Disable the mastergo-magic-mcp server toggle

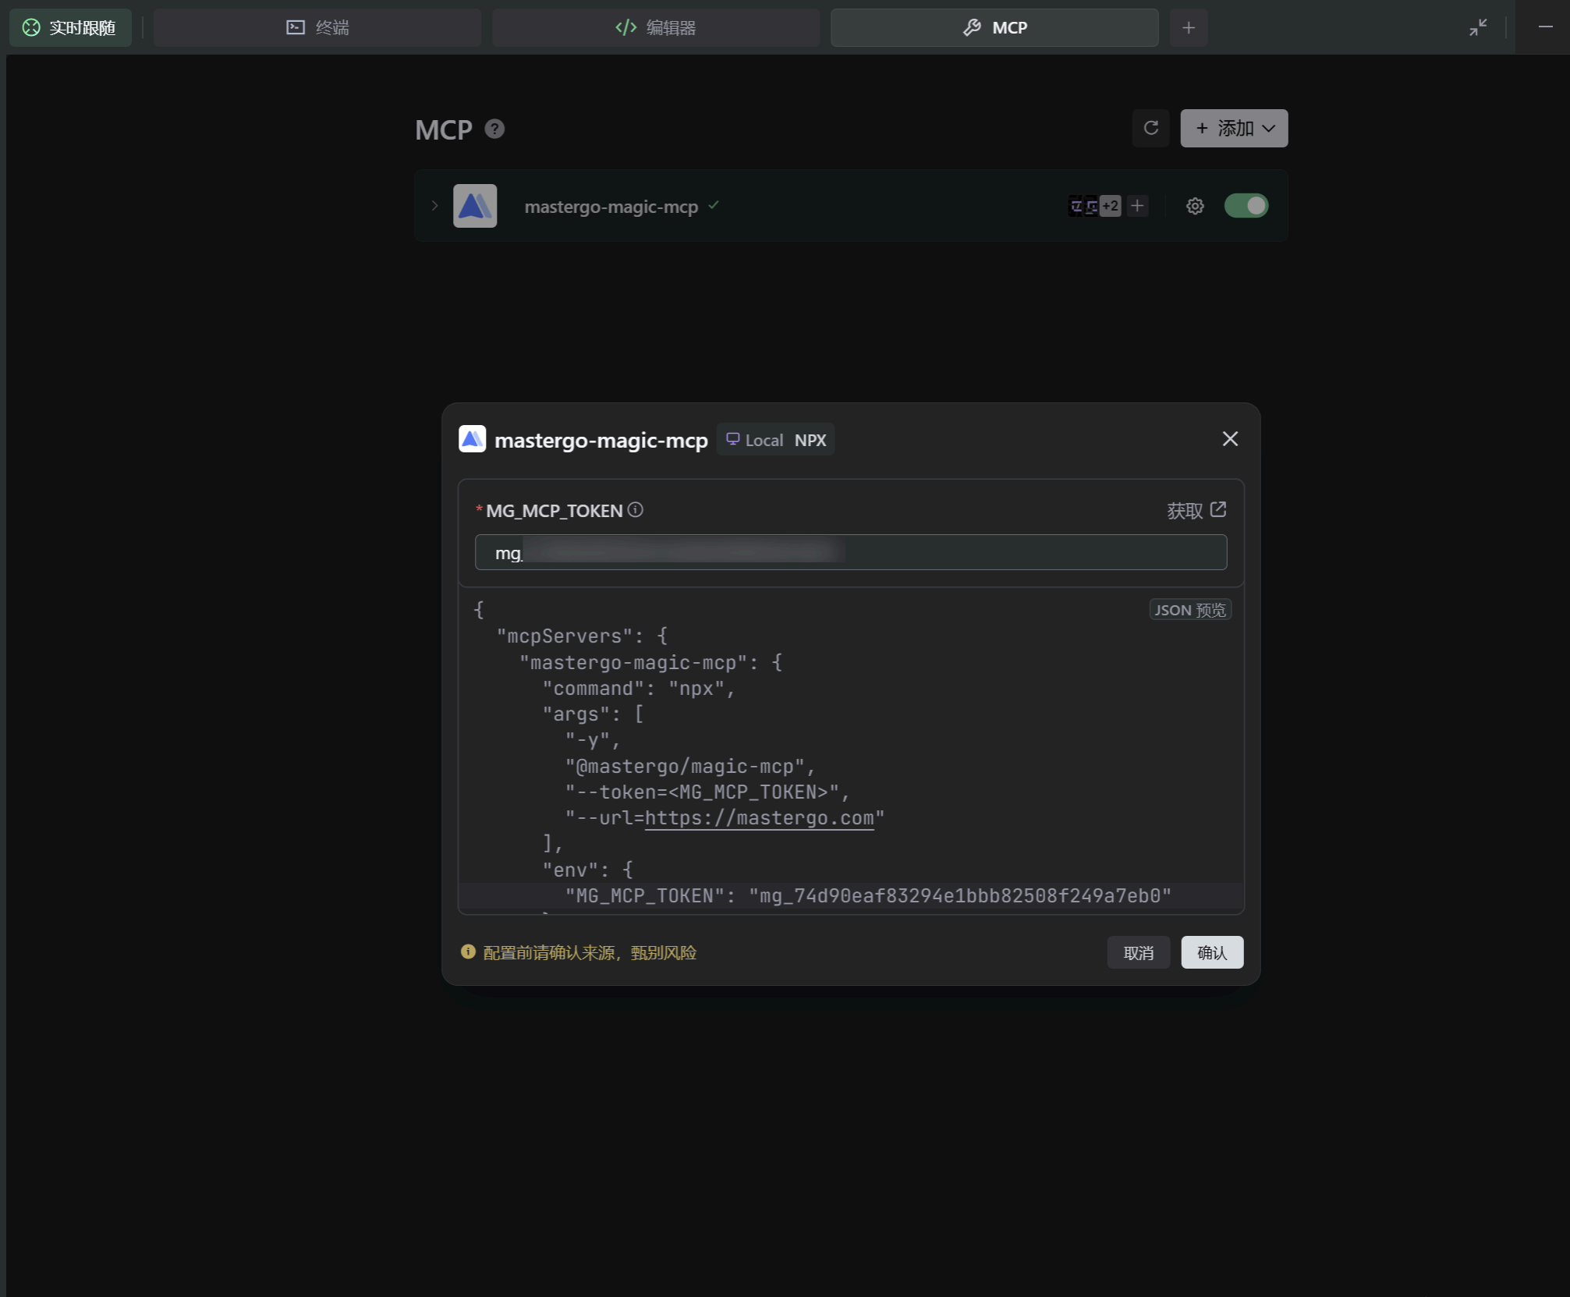pyautogui.click(x=1246, y=206)
